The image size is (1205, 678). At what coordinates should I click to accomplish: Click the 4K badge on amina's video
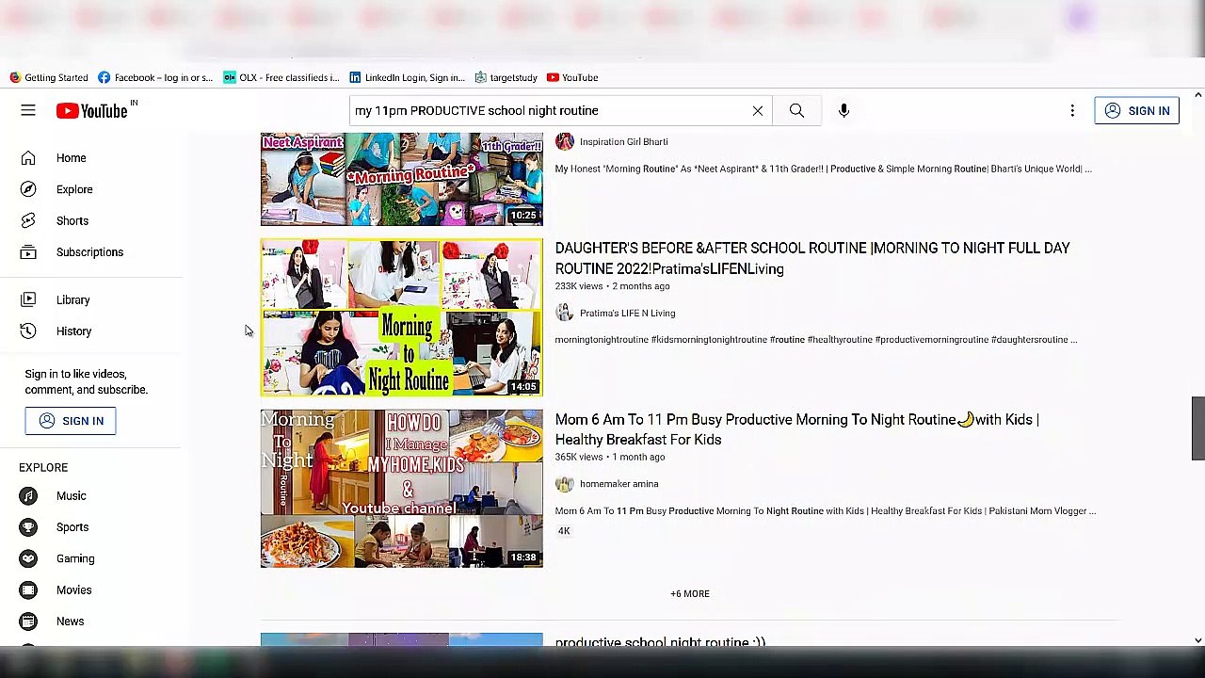pyautogui.click(x=564, y=531)
